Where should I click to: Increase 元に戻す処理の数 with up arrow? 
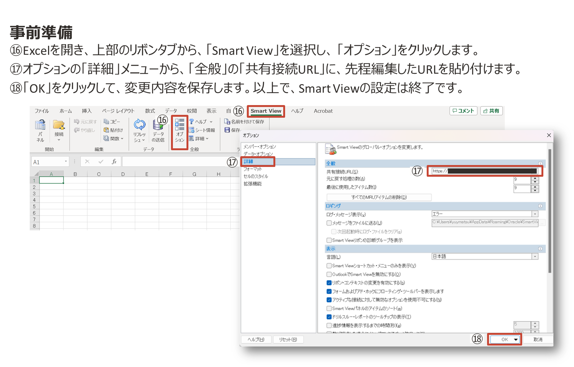coord(535,178)
